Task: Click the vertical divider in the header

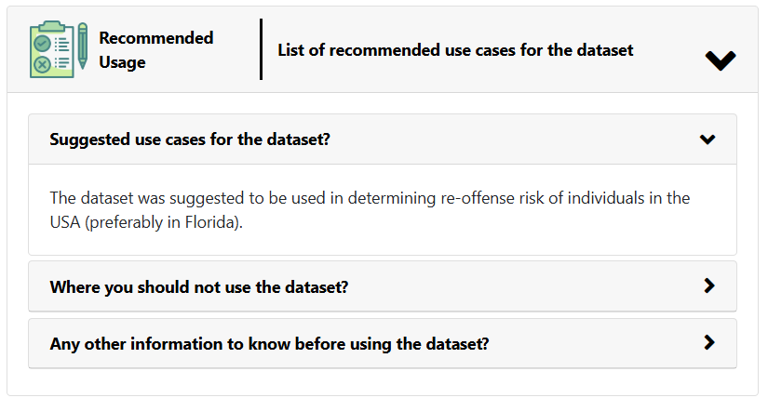Action: 261,49
